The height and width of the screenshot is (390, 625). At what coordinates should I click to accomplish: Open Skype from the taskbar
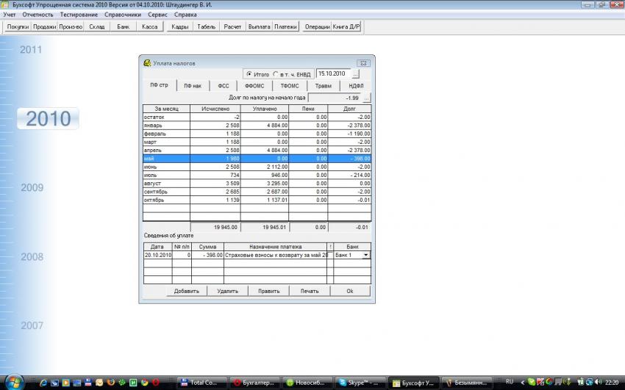(x=360, y=383)
